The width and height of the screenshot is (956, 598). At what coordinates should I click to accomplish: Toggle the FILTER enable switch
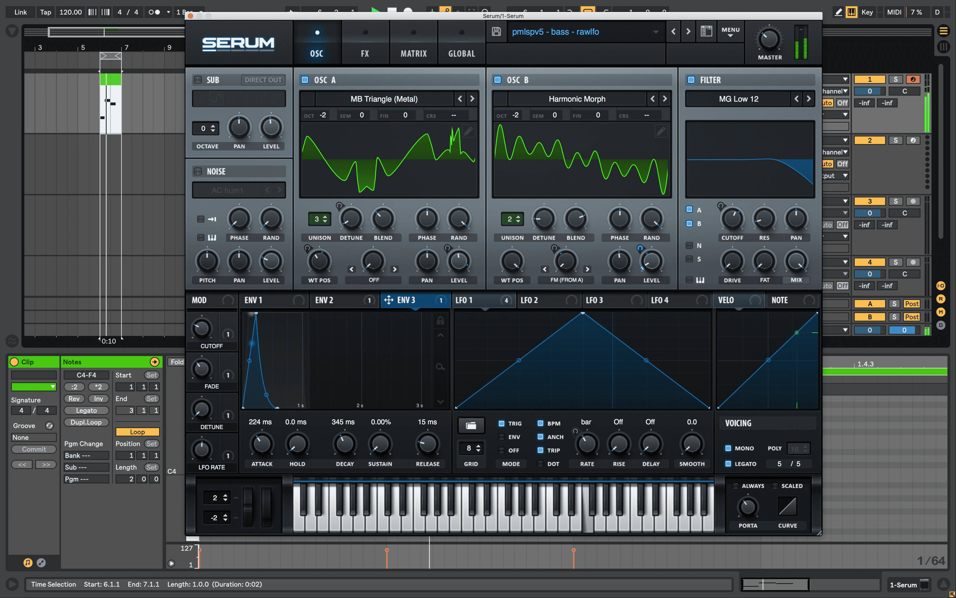click(691, 79)
